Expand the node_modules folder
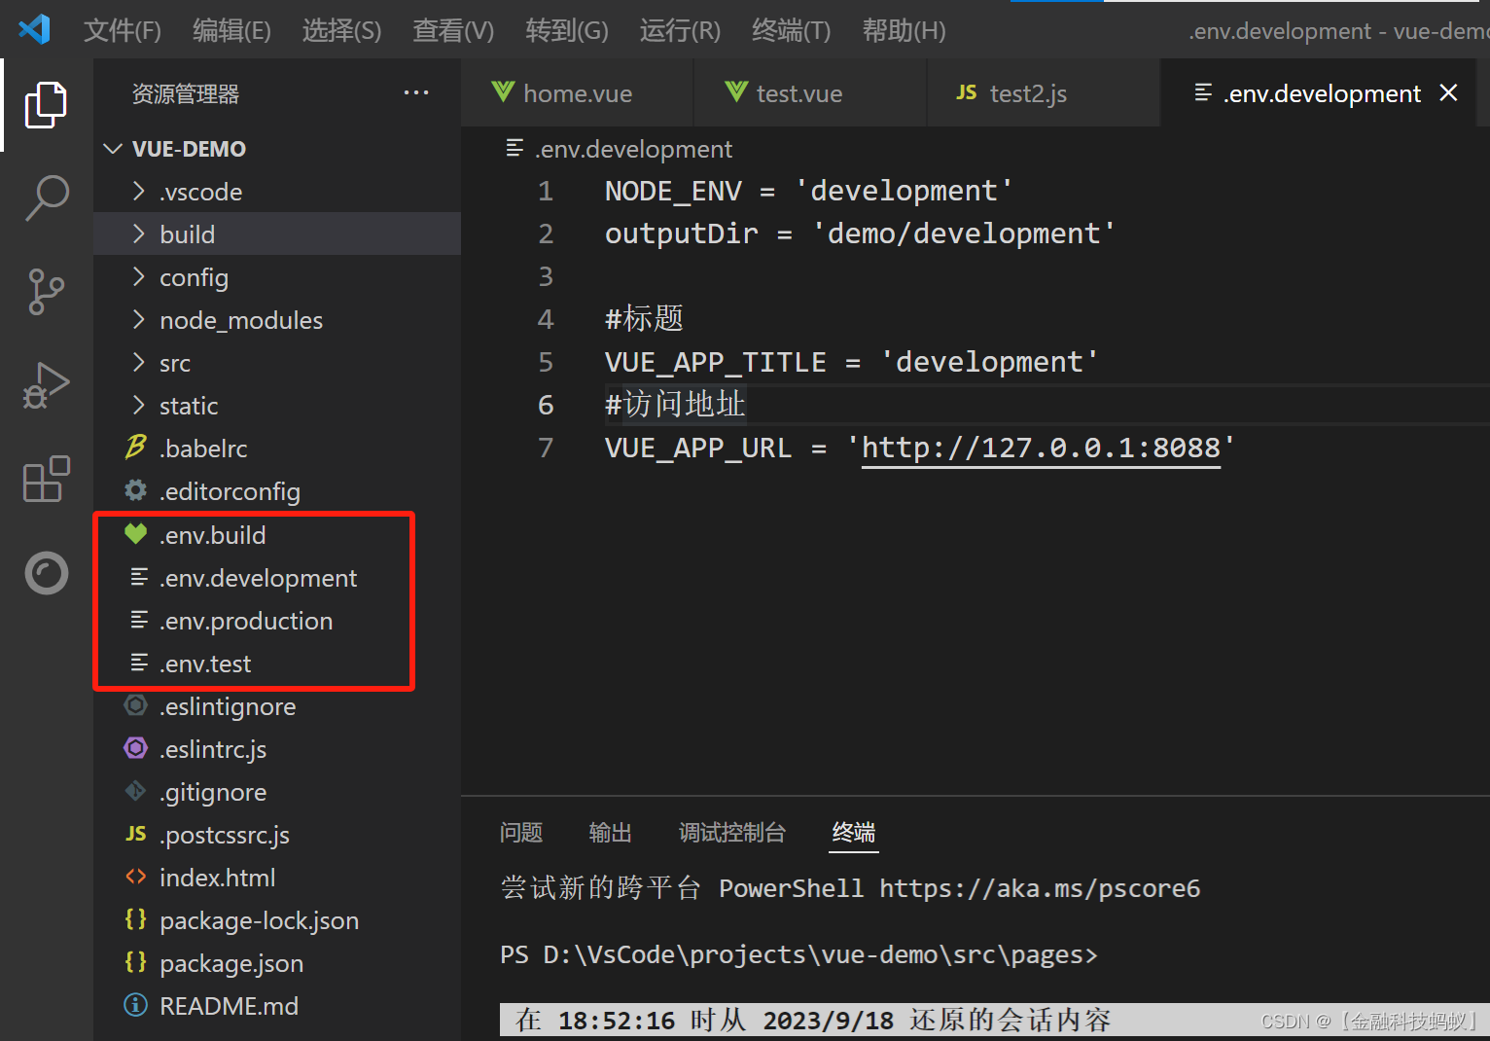The image size is (1490, 1041). point(139,319)
